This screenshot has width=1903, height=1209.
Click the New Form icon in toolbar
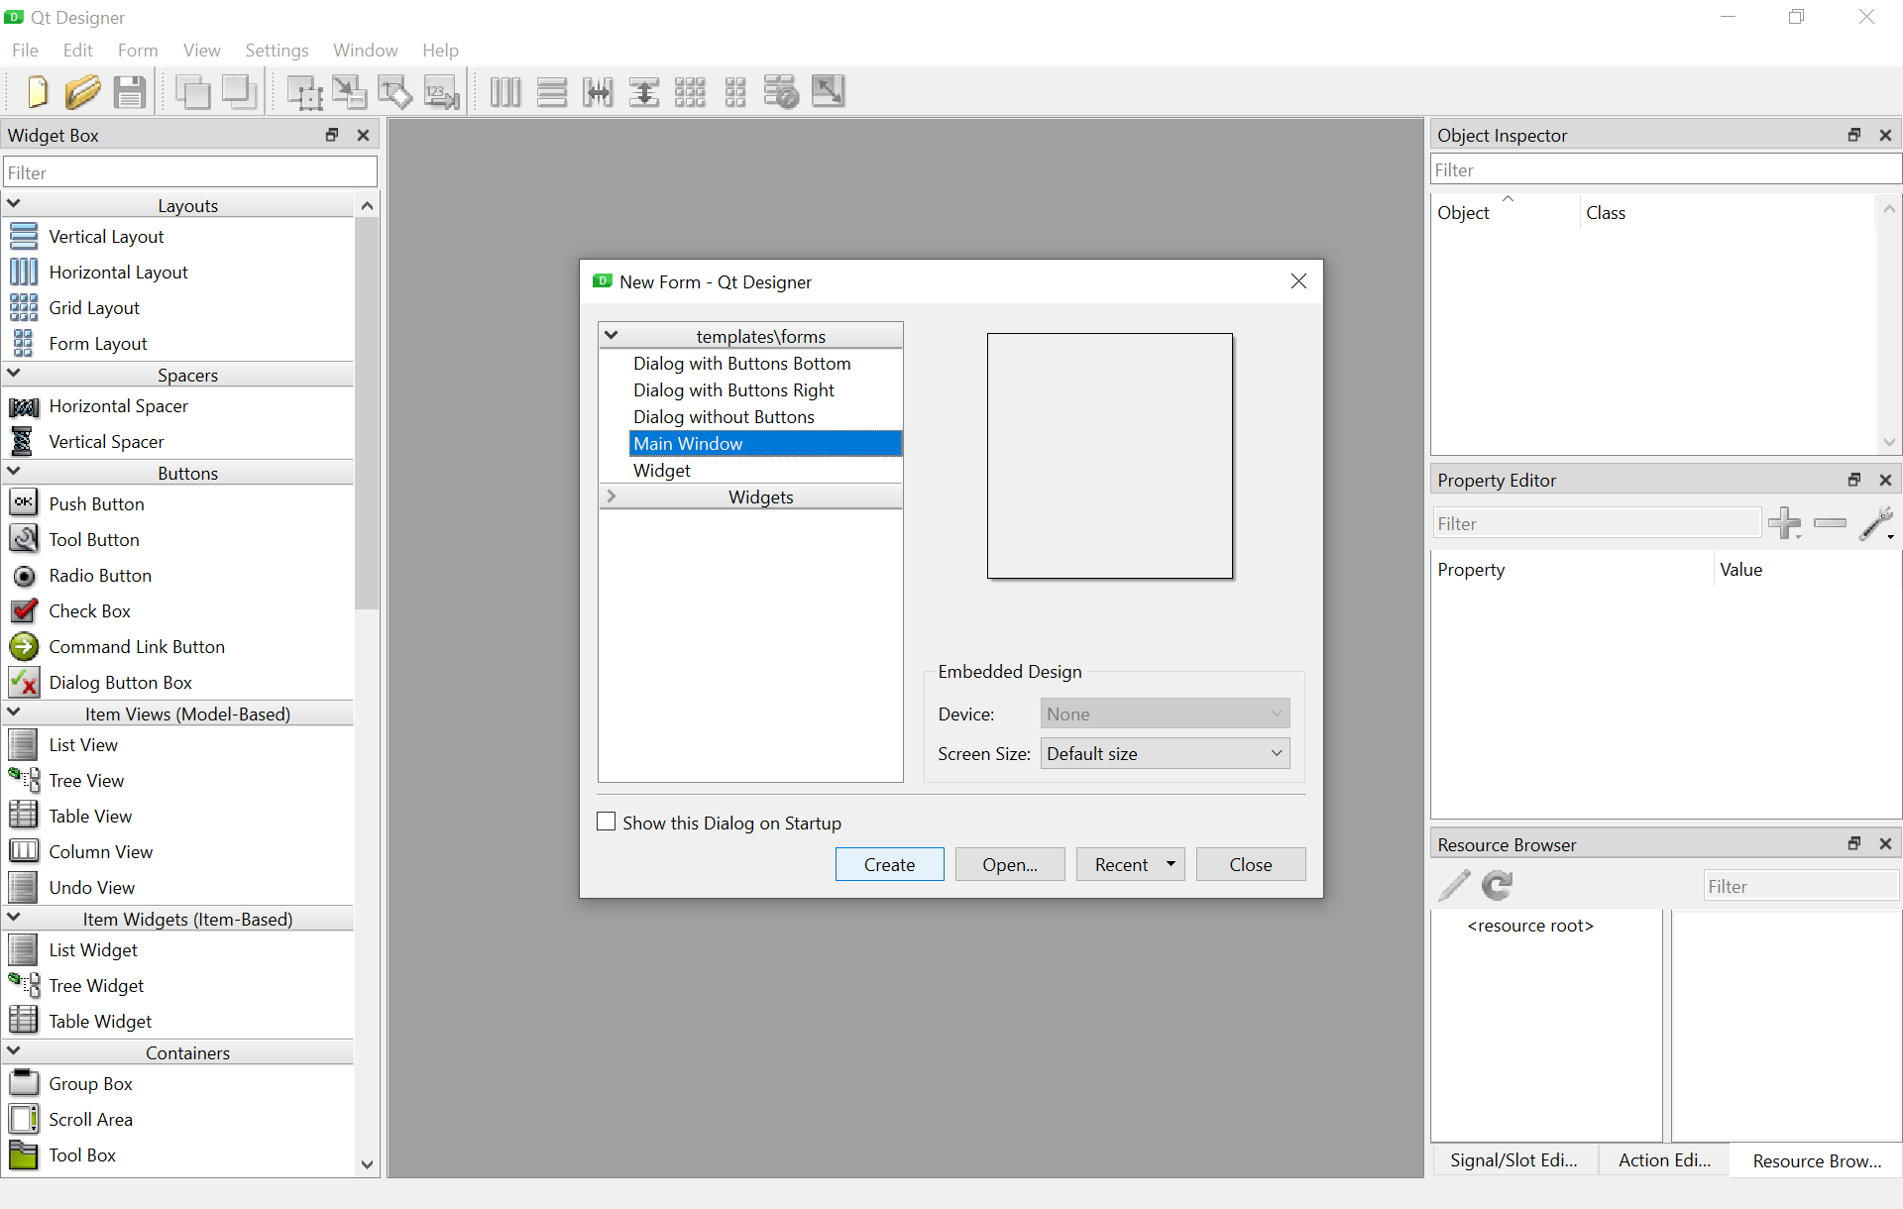tap(36, 91)
